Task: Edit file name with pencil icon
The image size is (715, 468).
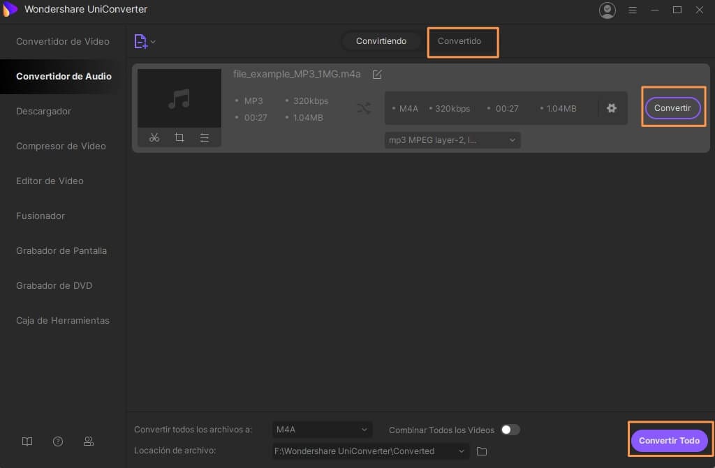Action: coord(377,74)
